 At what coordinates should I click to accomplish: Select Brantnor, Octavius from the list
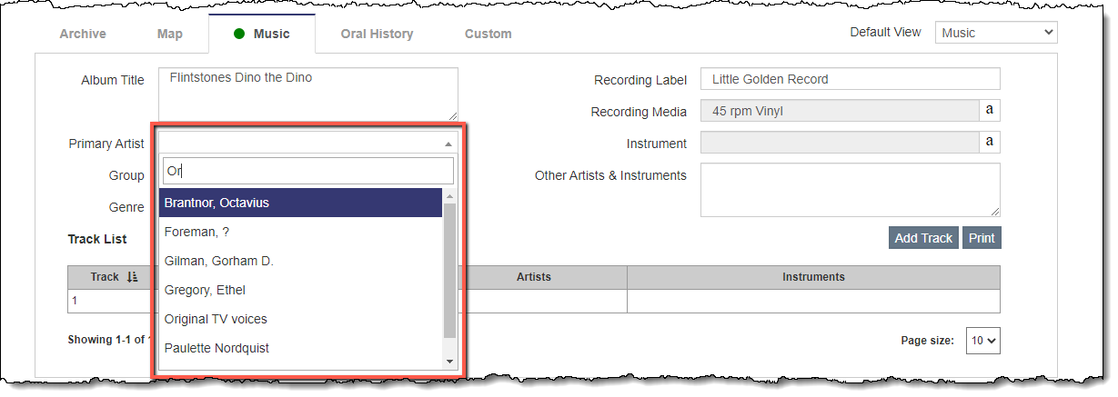(x=300, y=203)
